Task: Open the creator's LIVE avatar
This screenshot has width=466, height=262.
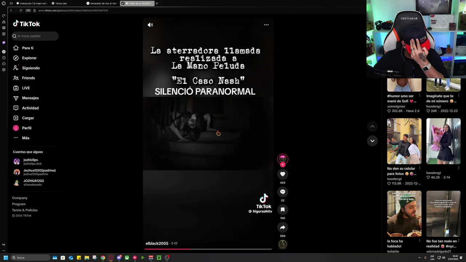Action: pos(283,159)
